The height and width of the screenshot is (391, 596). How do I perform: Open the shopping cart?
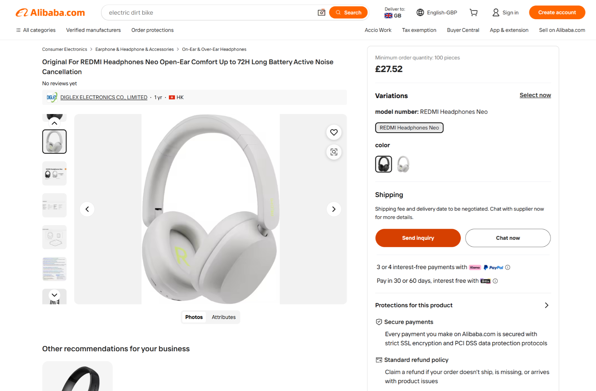473,12
